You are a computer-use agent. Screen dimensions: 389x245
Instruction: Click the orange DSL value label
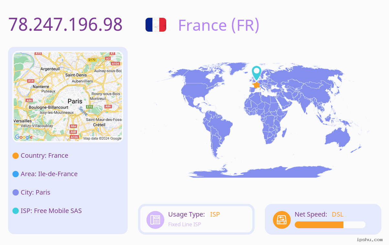coord(338,214)
